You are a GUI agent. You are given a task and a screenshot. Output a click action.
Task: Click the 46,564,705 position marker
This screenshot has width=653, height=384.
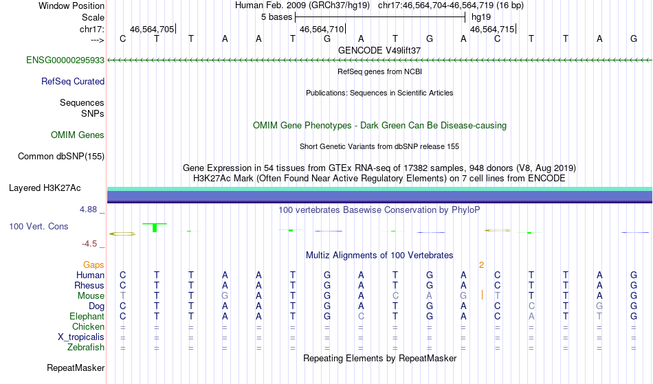click(153, 29)
